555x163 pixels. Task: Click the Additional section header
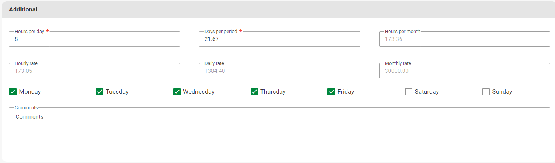pyautogui.click(x=23, y=9)
